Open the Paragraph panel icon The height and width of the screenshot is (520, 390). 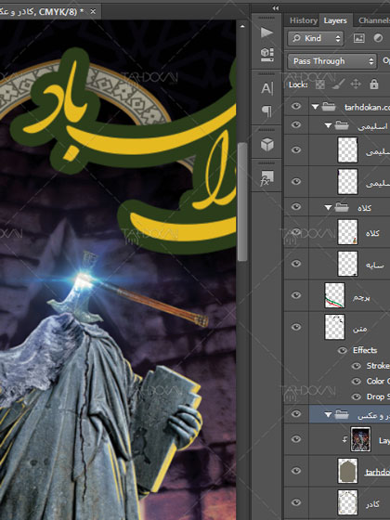(x=267, y=111)
